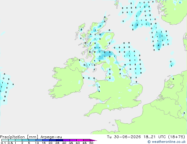Click the 0 value over western Germany
This screenshot has width=187, height=144.
coord(184,113)
